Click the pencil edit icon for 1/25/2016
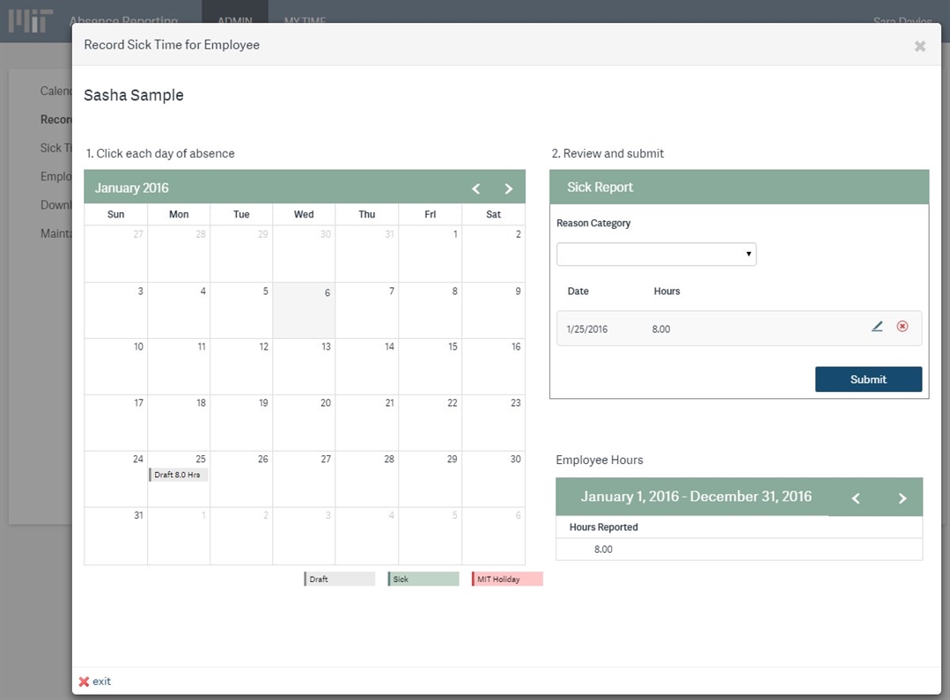This screenshot has width=950, height=700. pos(877,327)
